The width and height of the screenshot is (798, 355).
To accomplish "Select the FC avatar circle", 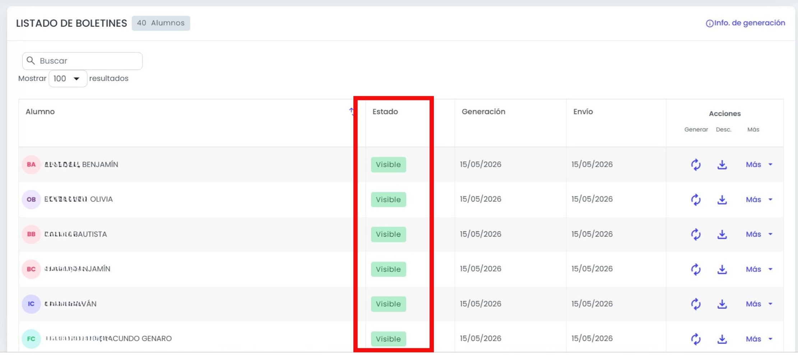I will point(31,339).
